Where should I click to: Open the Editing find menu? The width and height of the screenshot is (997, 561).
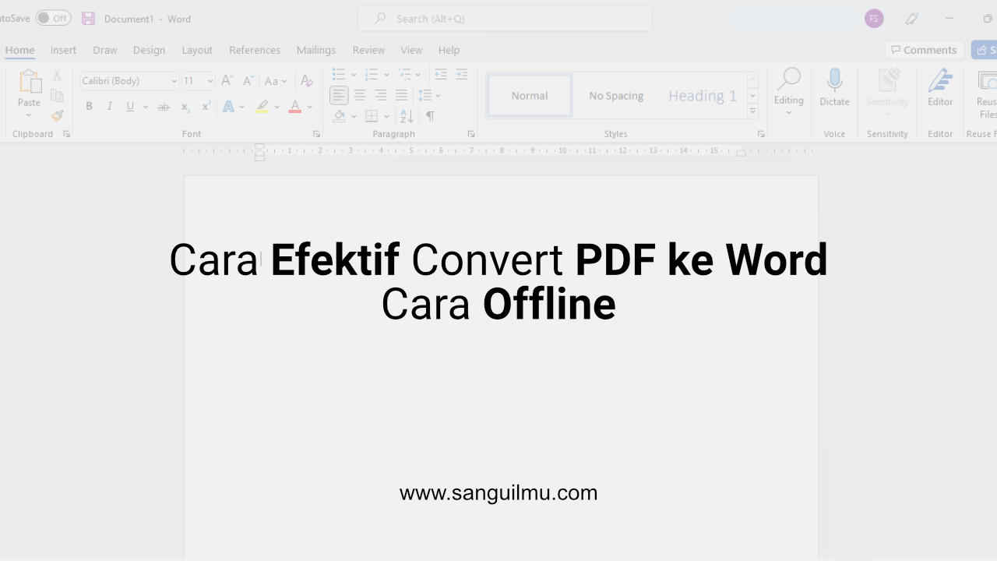click(x=788, y=92)
